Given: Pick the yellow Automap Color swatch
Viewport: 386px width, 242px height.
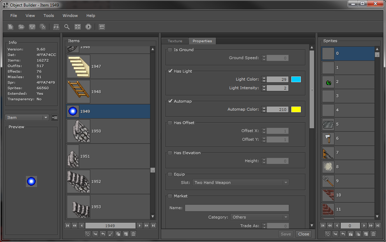Looking at the screenshot, I should tap(296, 110).
